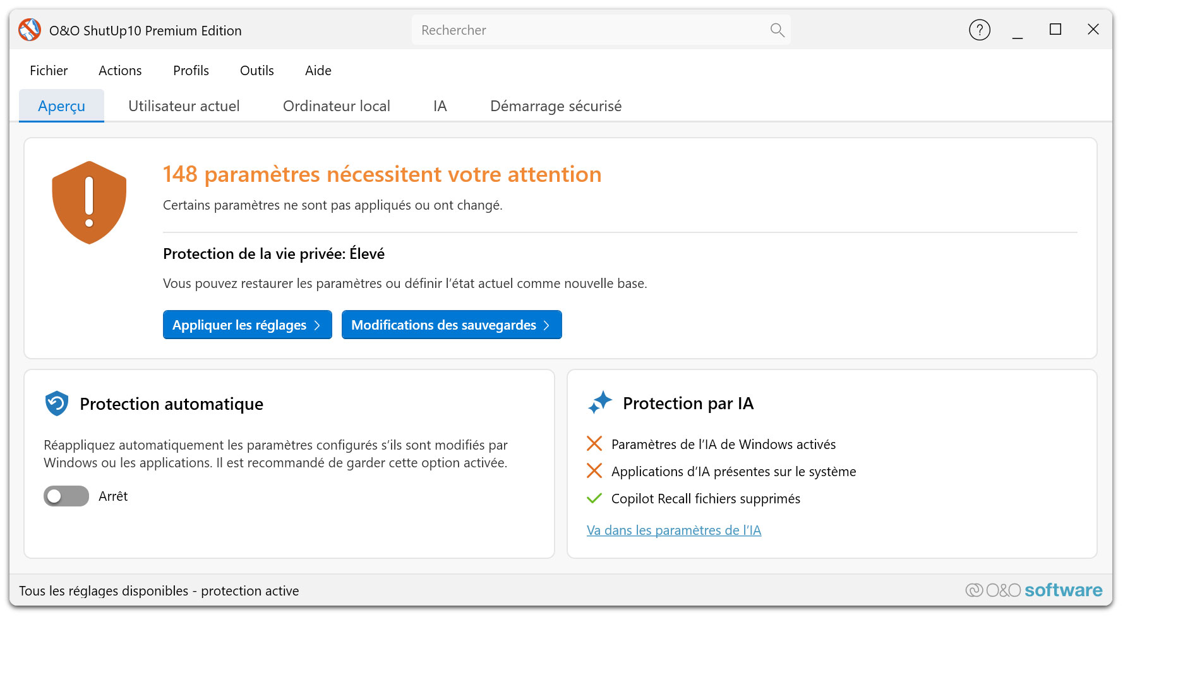Open the Aide menu
1178x694 pixels.
[x=318, y=71]
